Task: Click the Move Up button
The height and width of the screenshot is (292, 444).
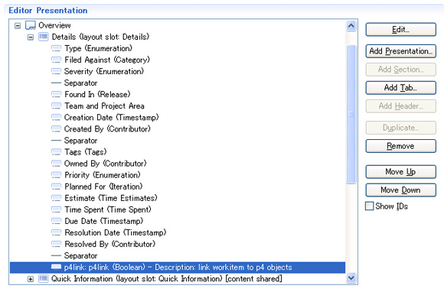Action: [400, 171]
